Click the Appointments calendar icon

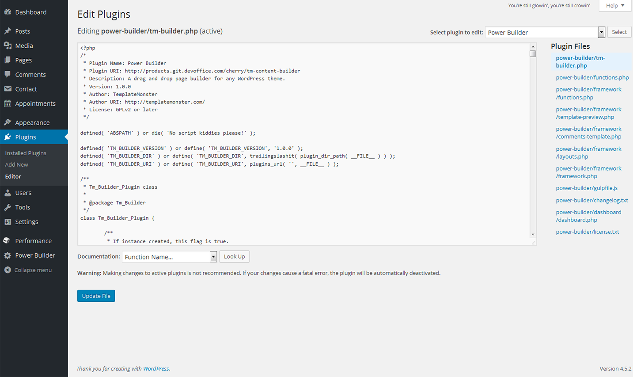click(x=8, y=103)
